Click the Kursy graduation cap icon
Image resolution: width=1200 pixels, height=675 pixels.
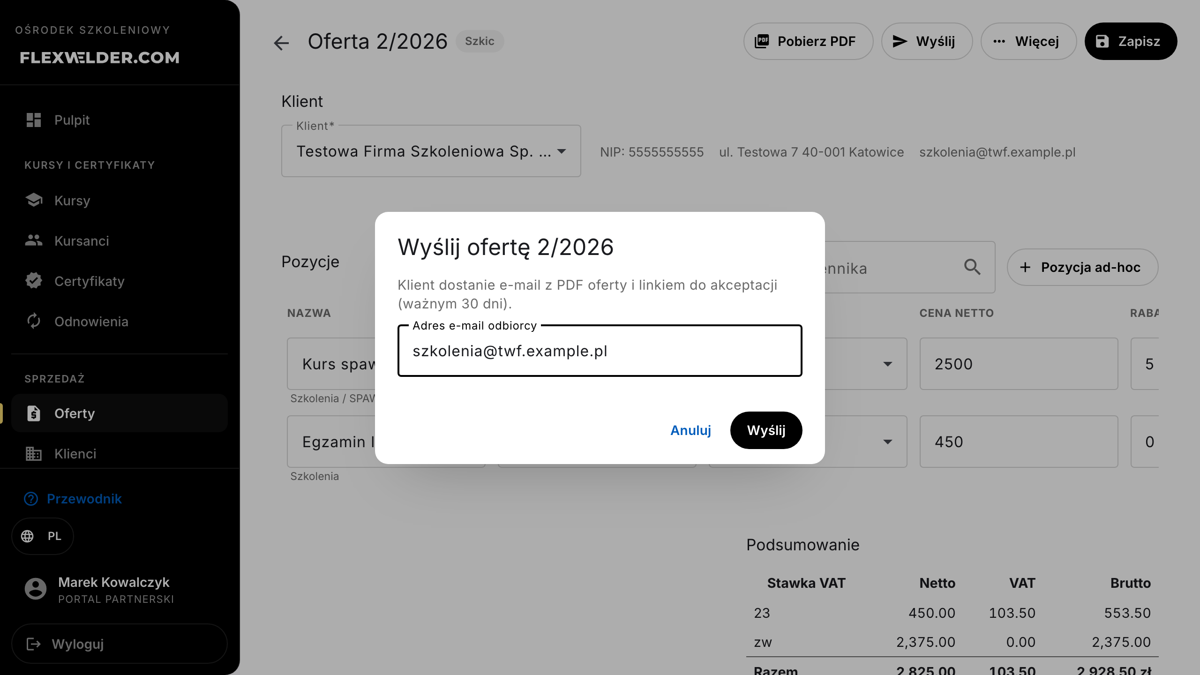tap(34, 200)
